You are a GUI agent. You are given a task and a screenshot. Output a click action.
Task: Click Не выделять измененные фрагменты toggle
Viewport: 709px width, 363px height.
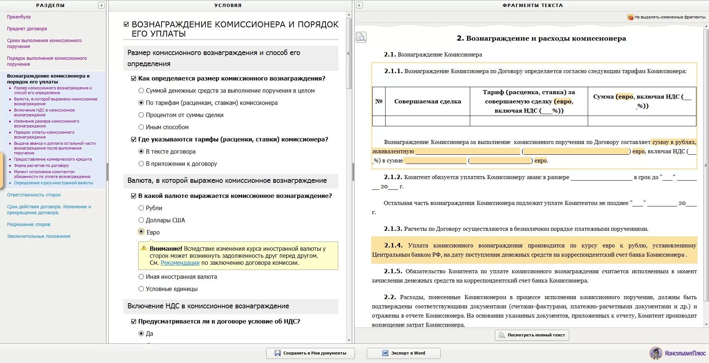point(666,17)
